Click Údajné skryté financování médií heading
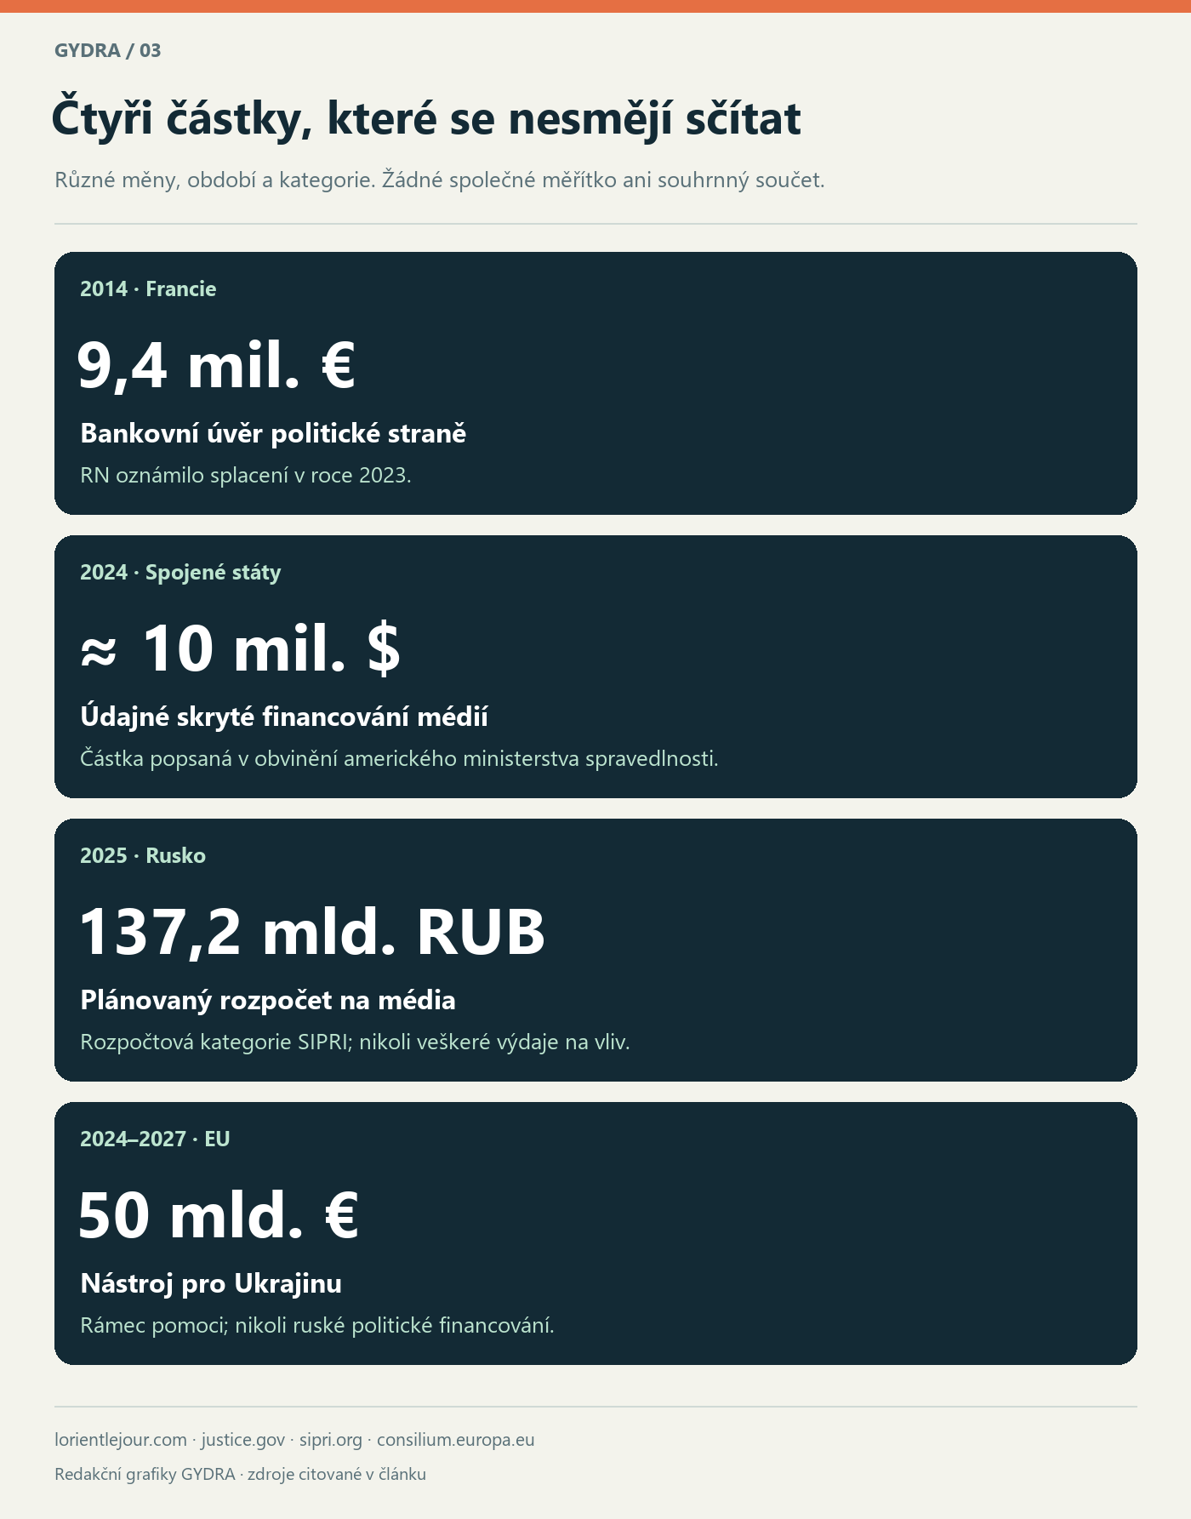The height and width of the screenshot is (1519, 1191). click(284, 717)
